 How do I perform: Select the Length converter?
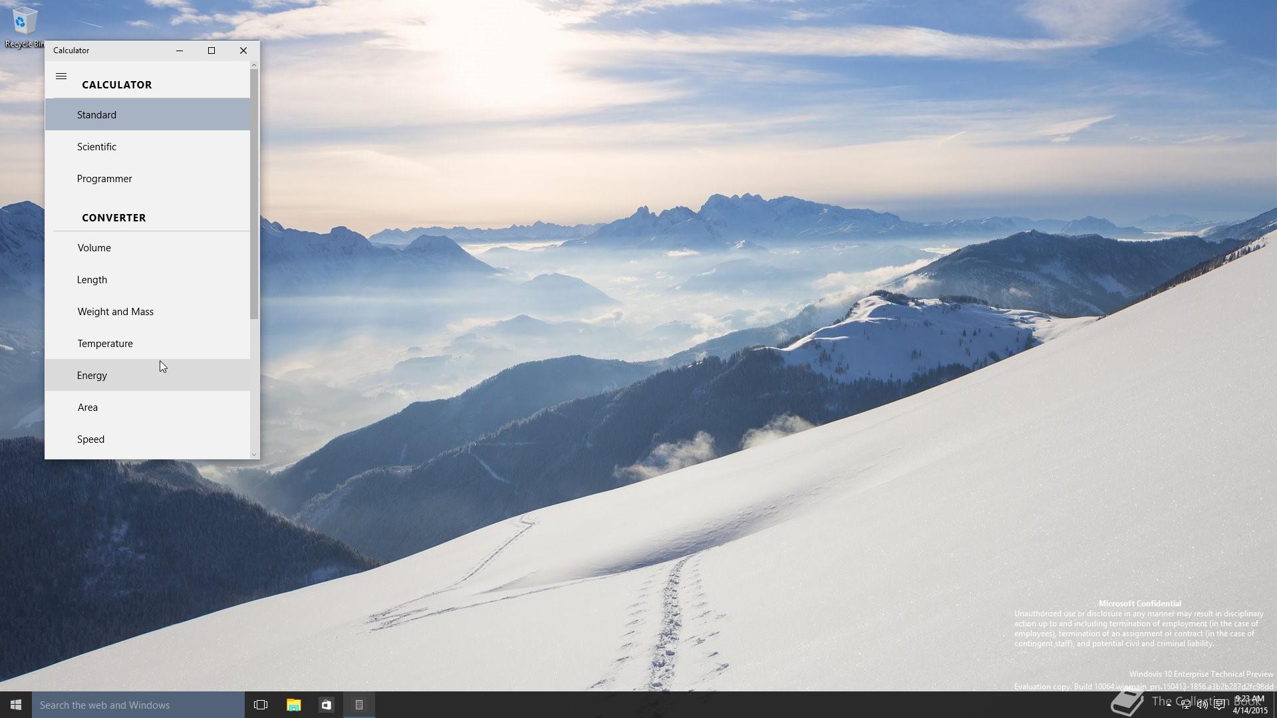[x=148, y=279]
